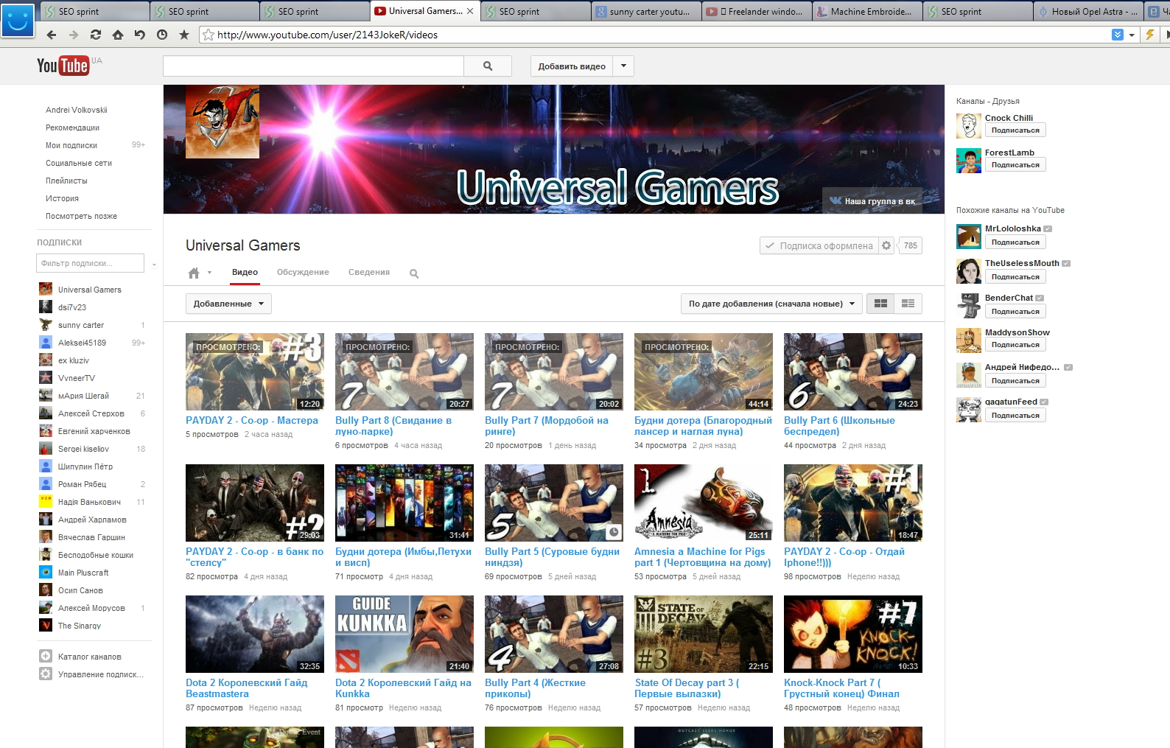This screenshot has width=1170, height=748.
Task: Click the smiley browser logo button
Action: [x=18, y=20]
